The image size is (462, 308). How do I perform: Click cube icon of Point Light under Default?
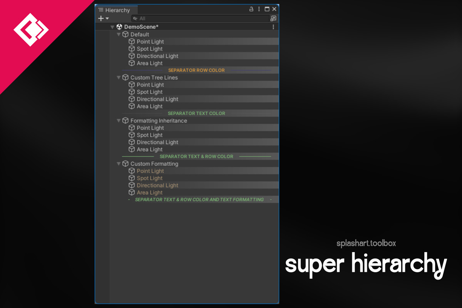point(132,42)
